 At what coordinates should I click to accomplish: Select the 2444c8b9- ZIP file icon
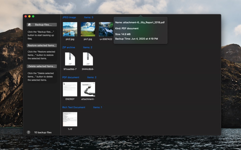pos(88,59)
